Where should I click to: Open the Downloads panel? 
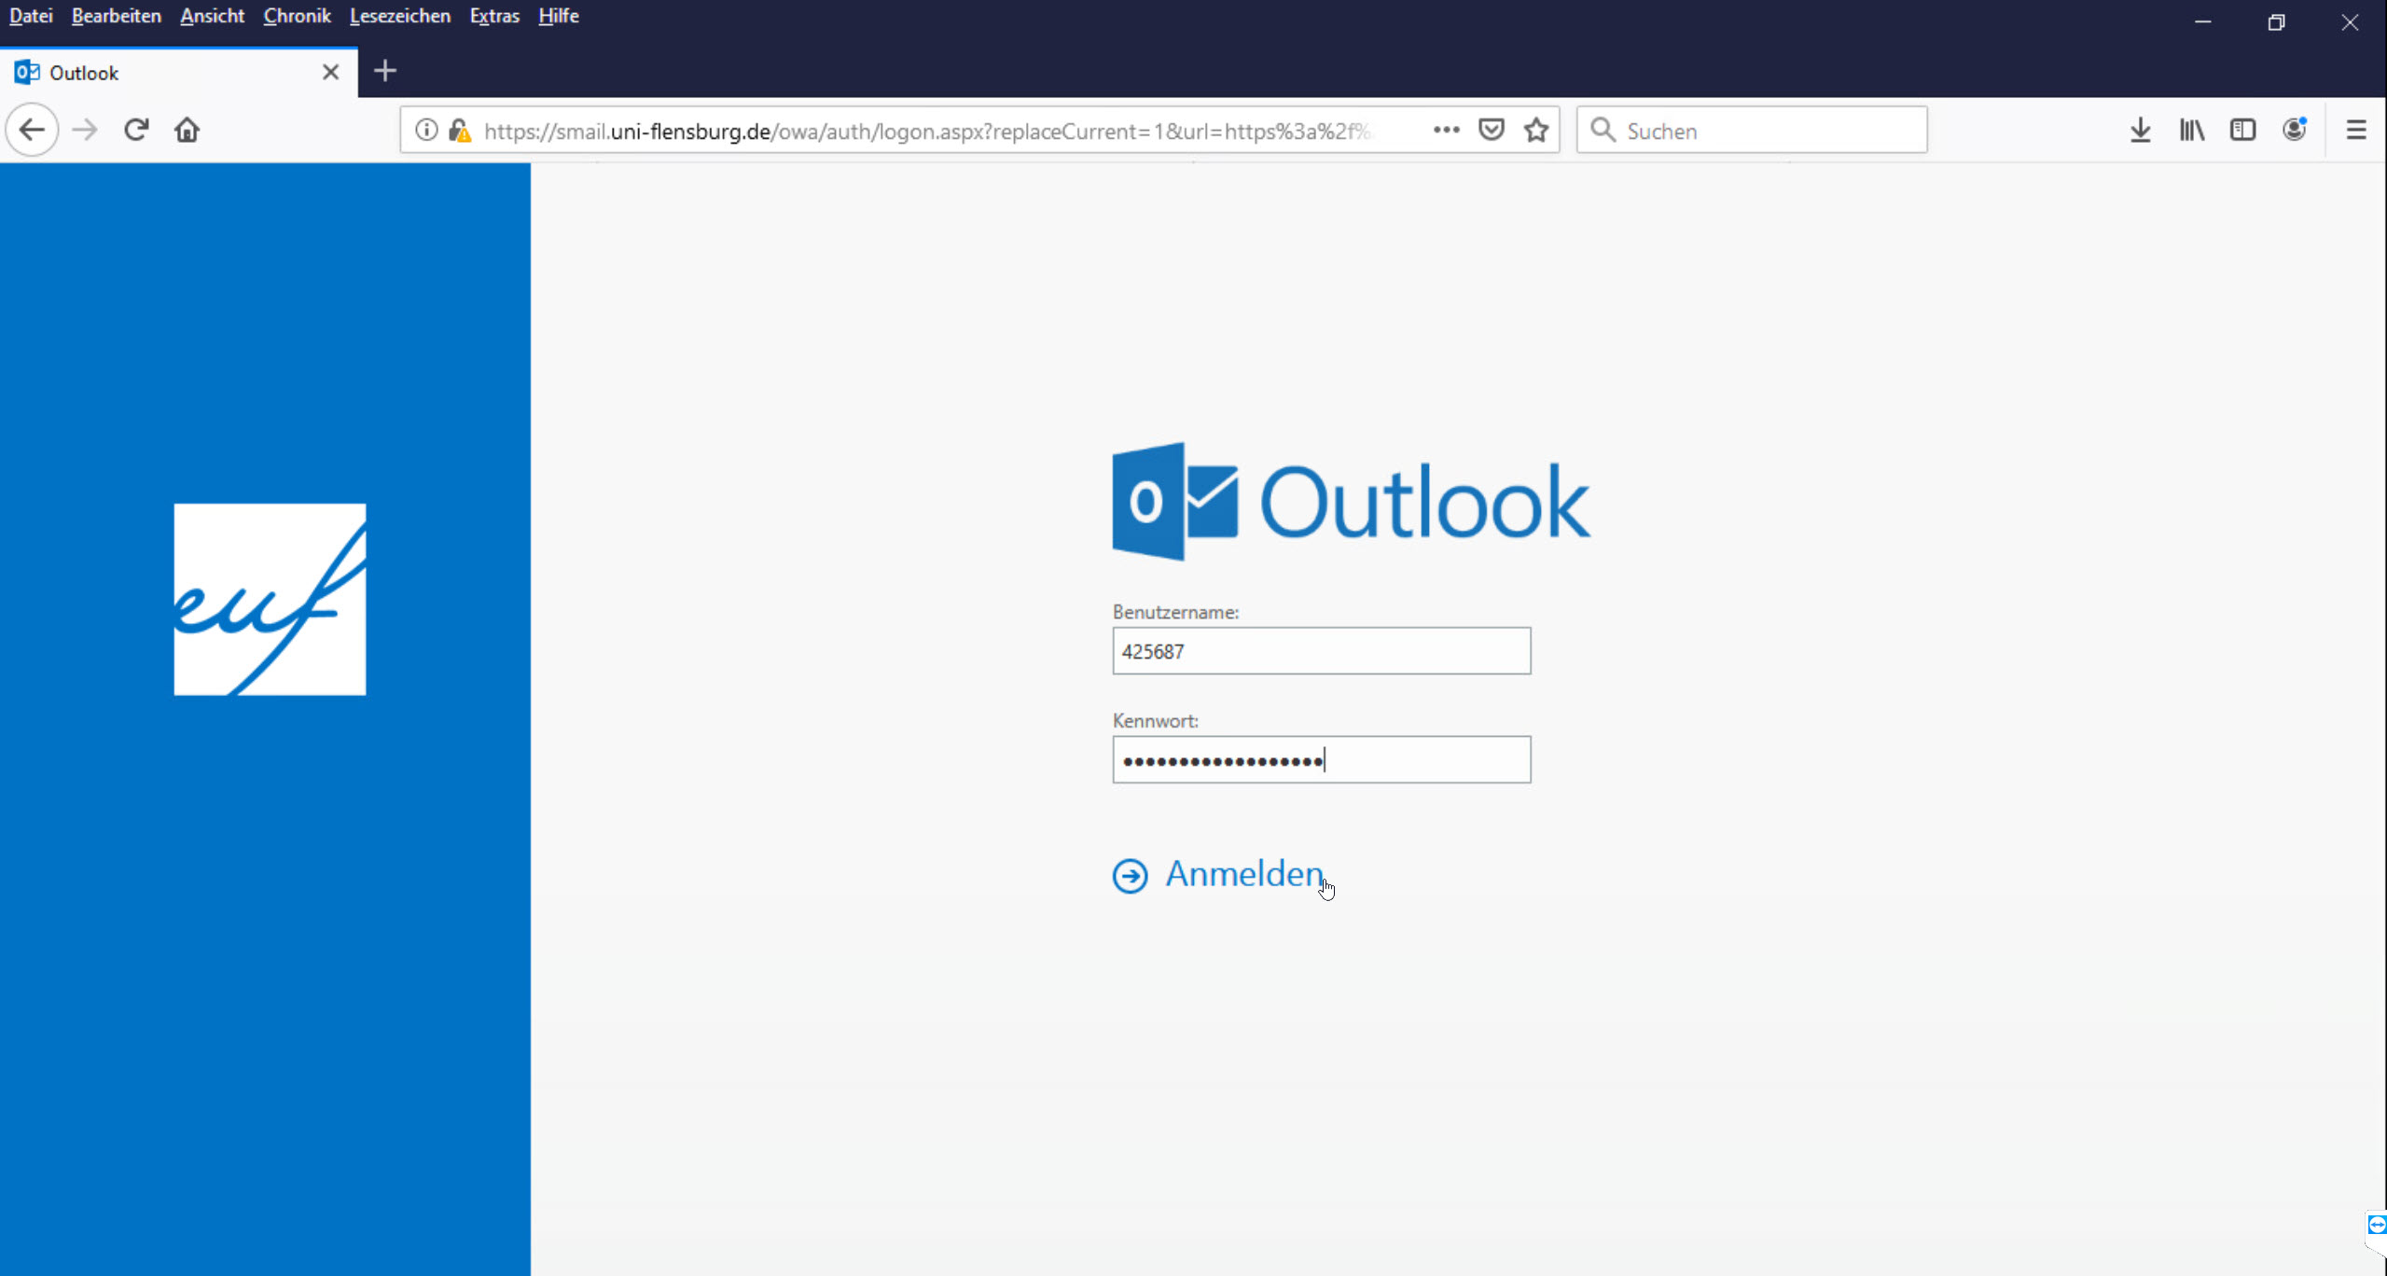[x=2141, y=131]
